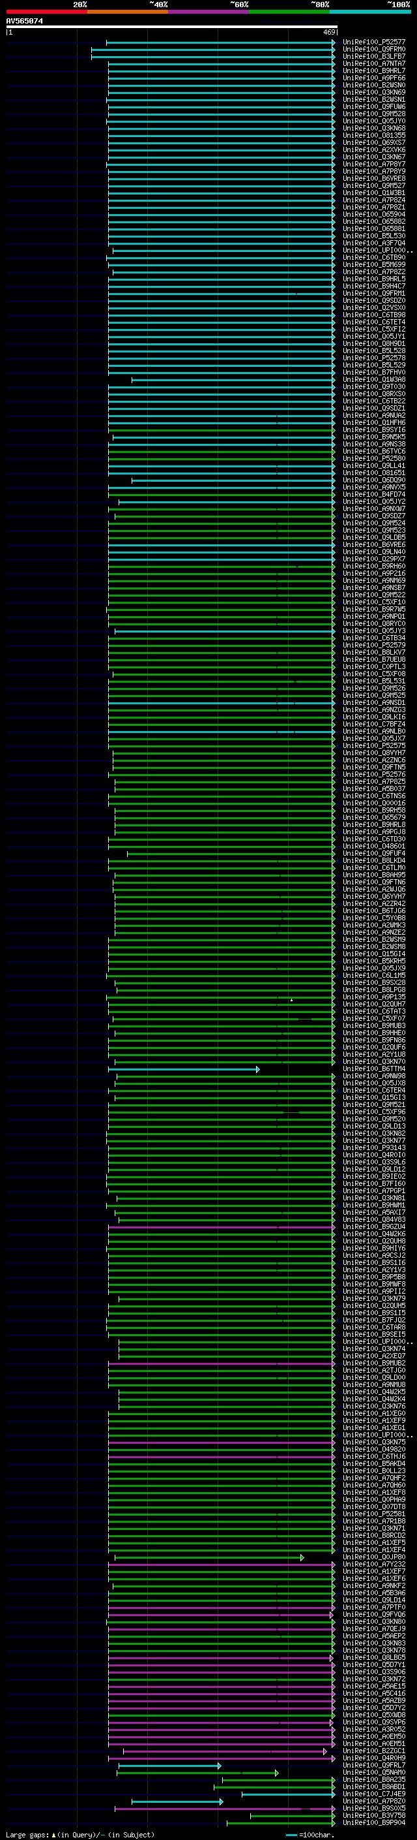Select the UniRef100_A9NW98 label
417x1840 pixels.
click(374, 1076)
